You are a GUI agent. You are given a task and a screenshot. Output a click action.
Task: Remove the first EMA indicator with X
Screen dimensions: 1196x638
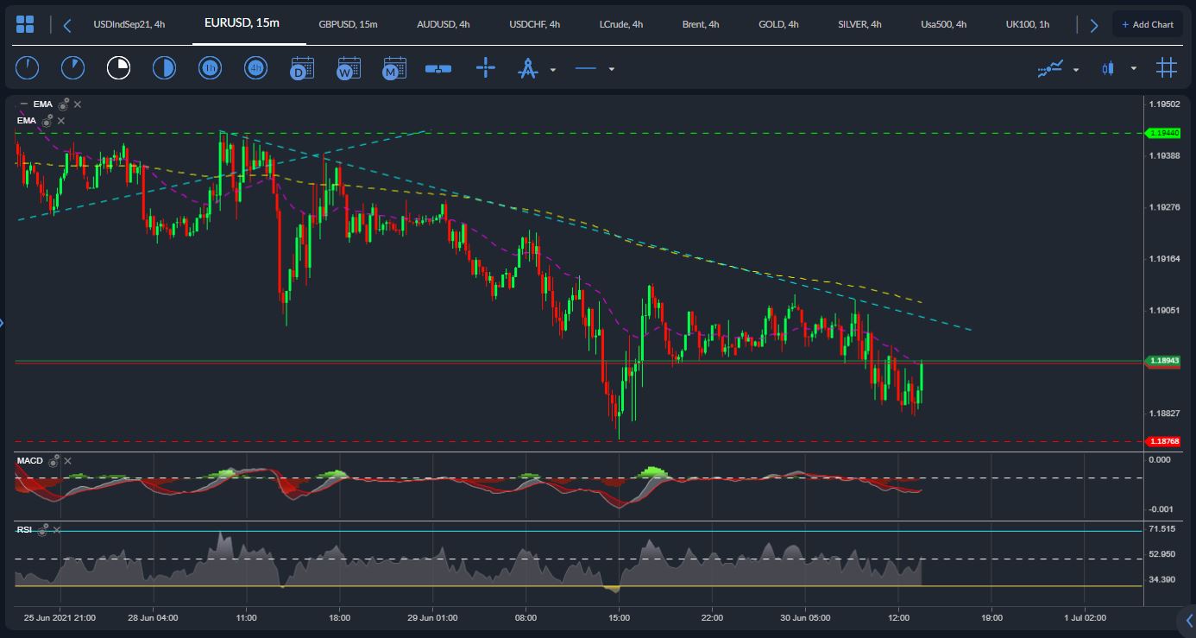pyautogui.click(x=78, y=104)
